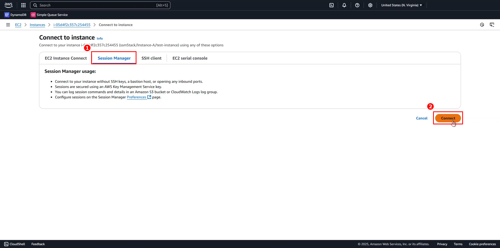The width and height of the screenshot is (500, 248).
Task: Open the EC2 serial console tab
Action: tap(190, 58)
